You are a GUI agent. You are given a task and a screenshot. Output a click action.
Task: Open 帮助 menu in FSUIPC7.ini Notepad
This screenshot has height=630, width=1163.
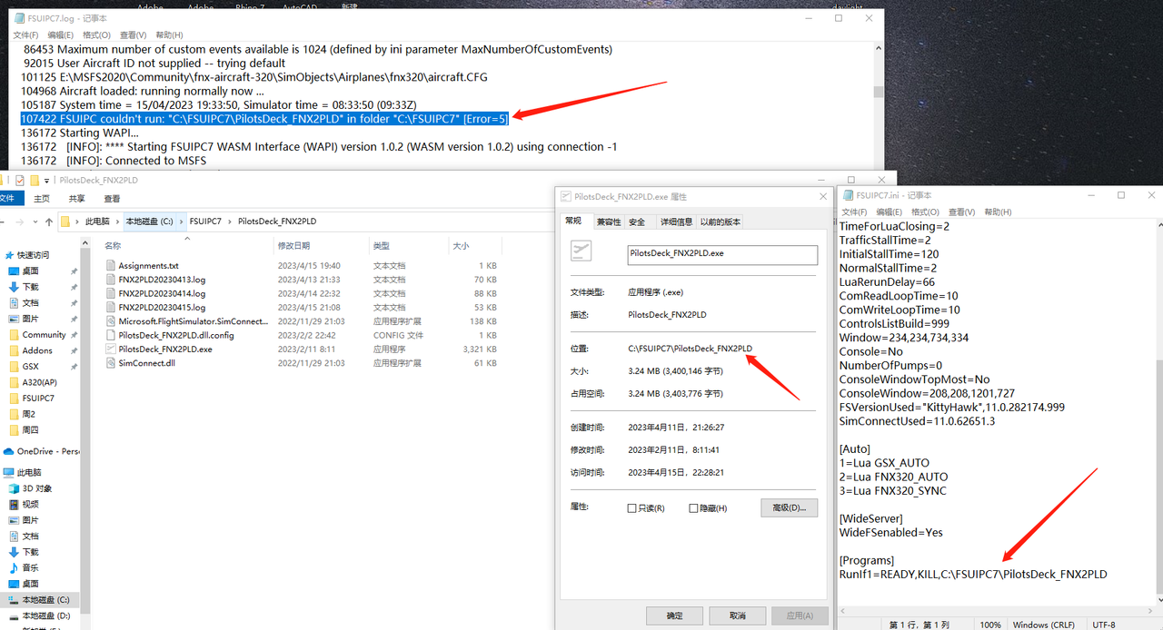[998, 212]
